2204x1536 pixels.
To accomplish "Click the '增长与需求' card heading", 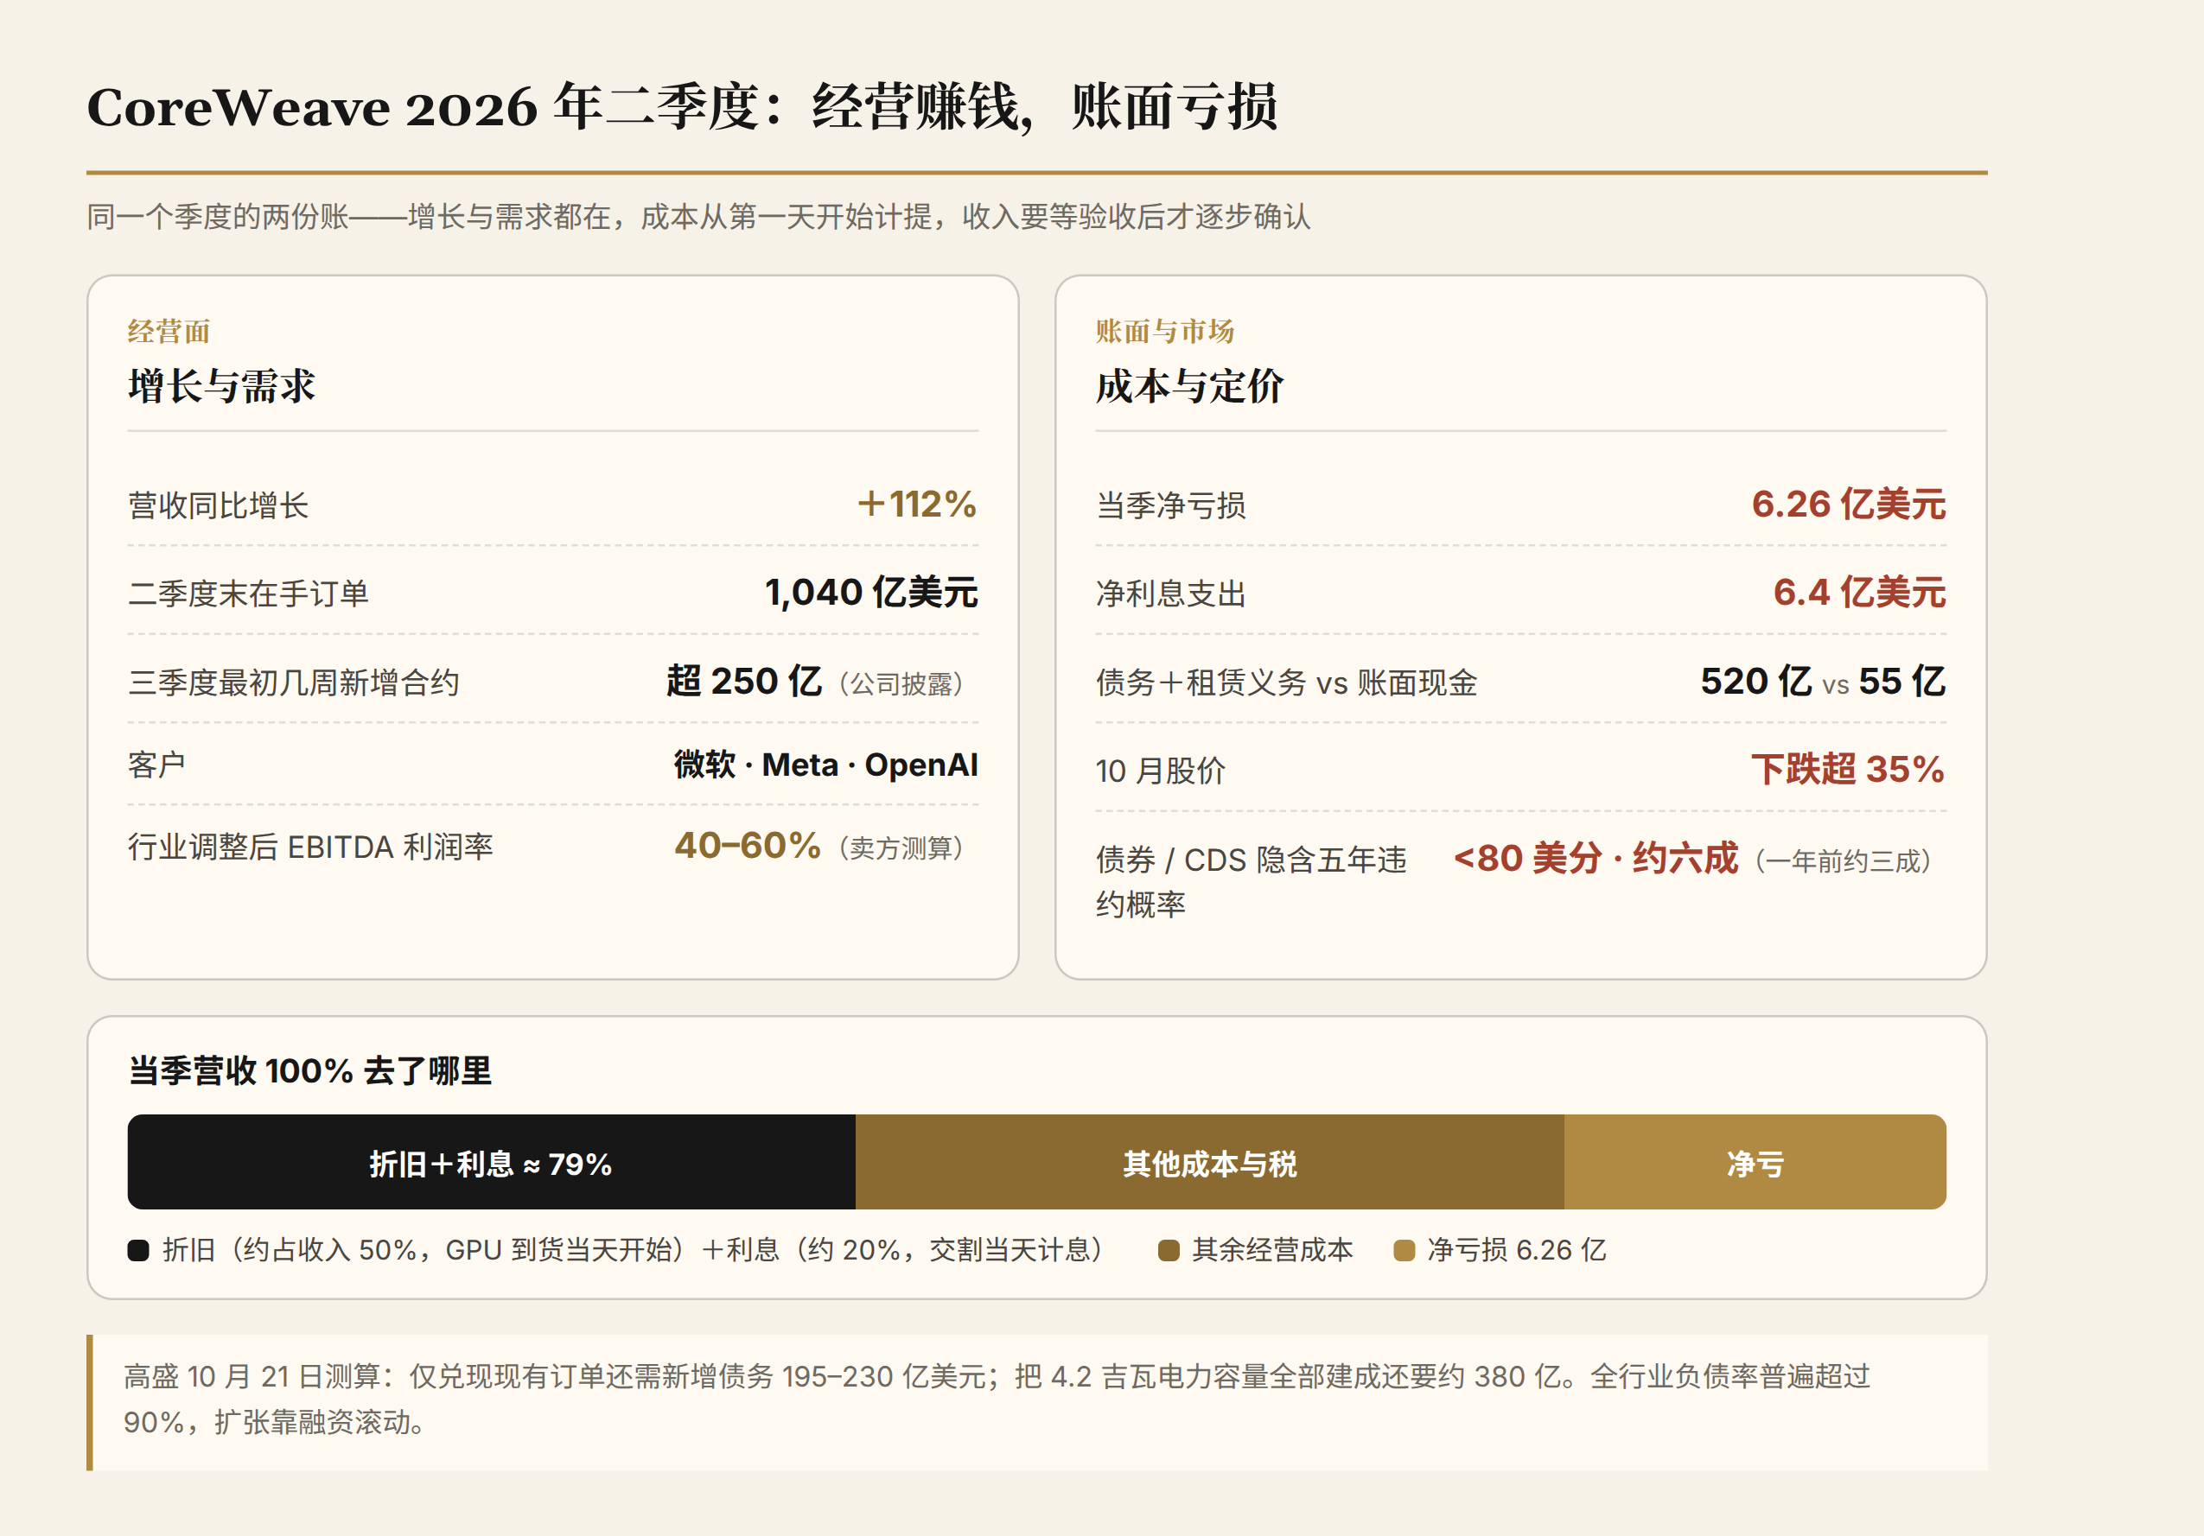I will 222,385.
